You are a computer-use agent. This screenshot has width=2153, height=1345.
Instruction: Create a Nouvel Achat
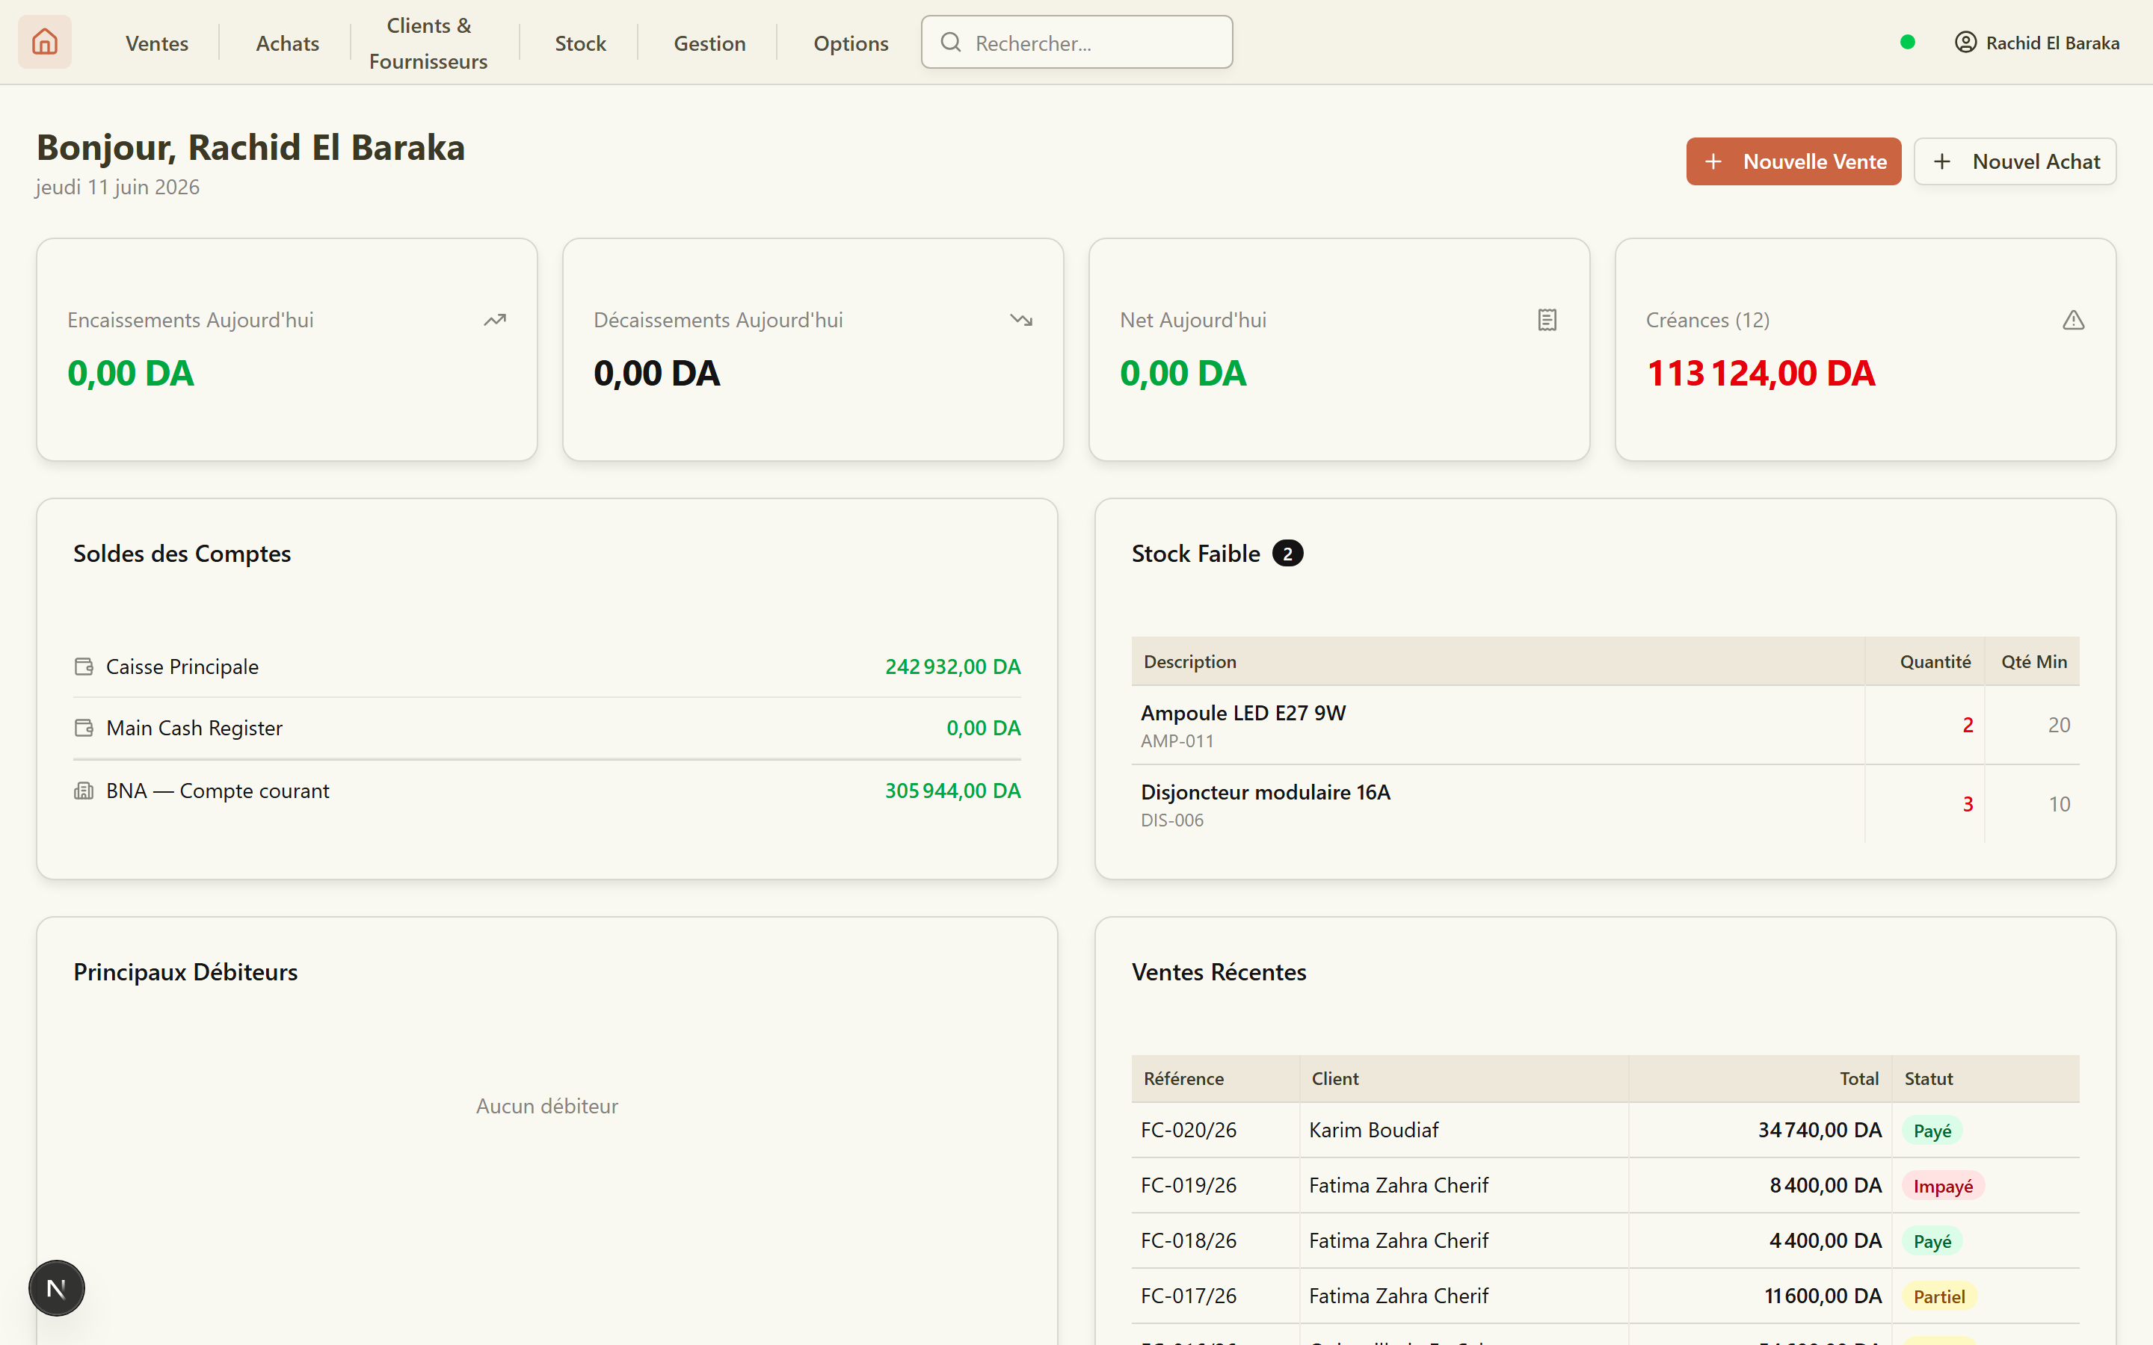coord(2015,162)
